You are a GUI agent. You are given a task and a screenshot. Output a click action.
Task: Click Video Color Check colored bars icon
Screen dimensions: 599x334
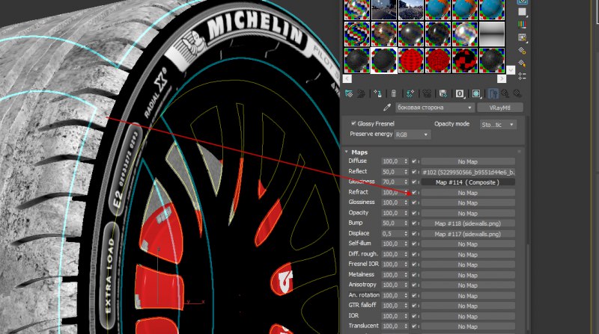[522, 25]
